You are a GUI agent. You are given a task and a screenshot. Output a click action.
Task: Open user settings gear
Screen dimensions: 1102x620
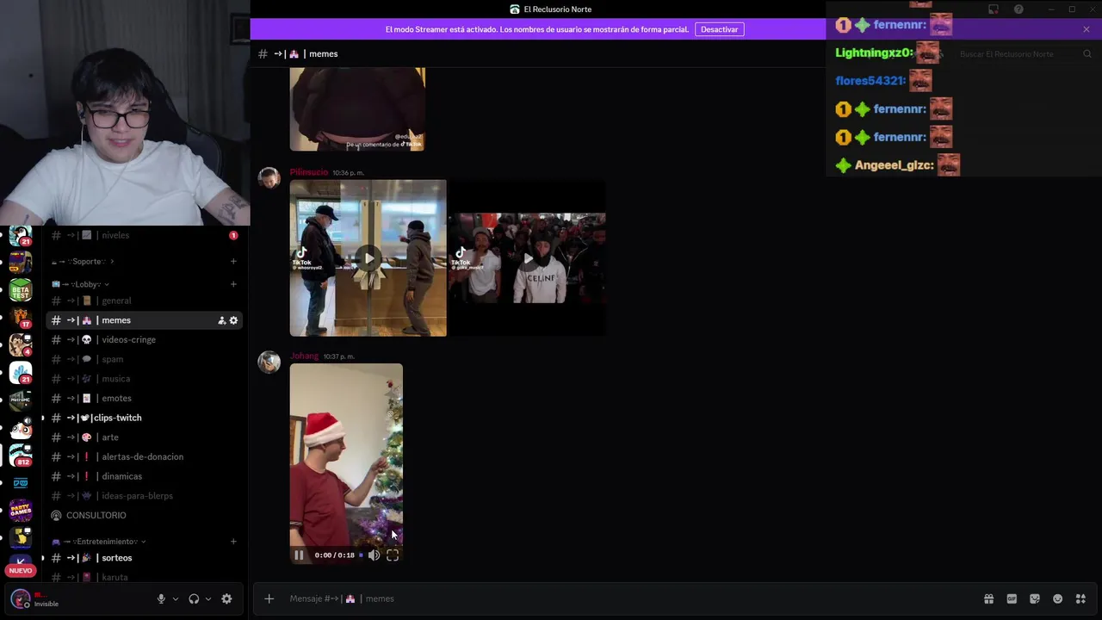click(226, 598)
